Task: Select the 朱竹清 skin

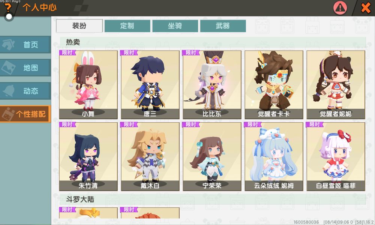Action: pyautogui.click(x=88, y=157)
